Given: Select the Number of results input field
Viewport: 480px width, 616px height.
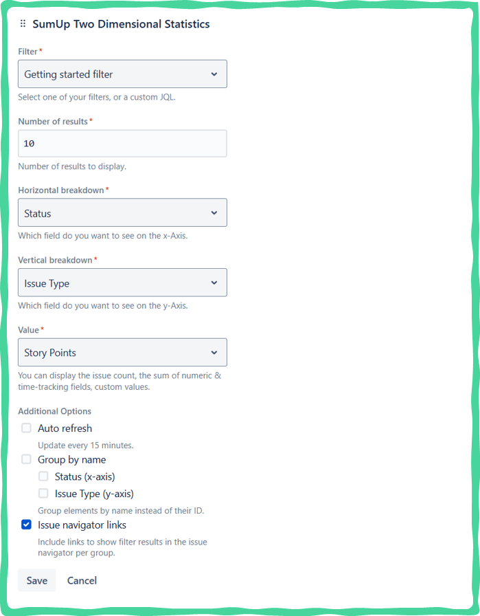Looking at the screenshot, I should (x=122, y=143).
